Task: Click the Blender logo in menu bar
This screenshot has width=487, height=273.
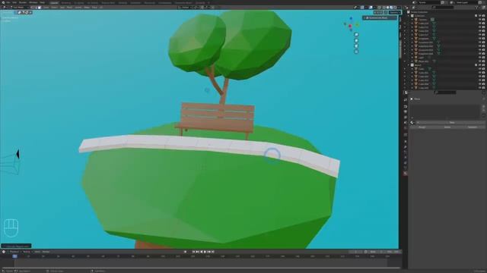Action: [x=4, y=2]
